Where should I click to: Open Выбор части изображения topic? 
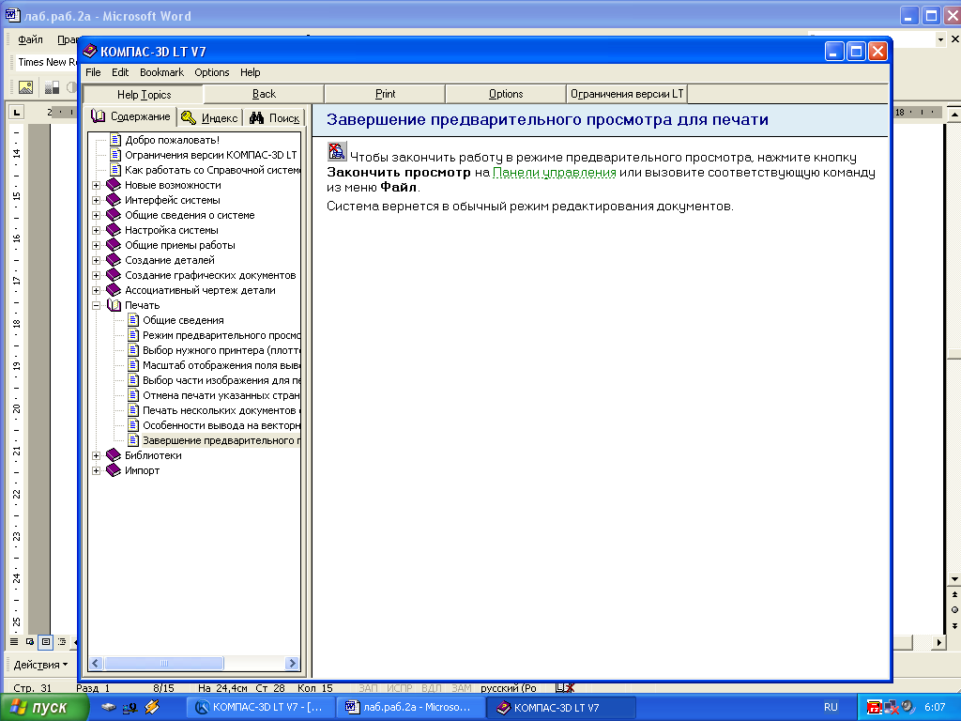(x=221, y=381)
